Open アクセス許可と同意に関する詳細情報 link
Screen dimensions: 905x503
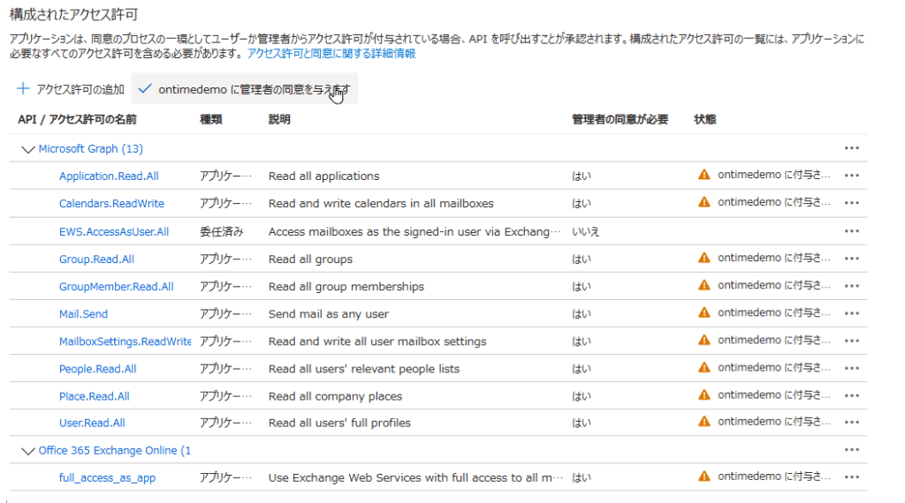pyautogui.click(x=331, y=54)
